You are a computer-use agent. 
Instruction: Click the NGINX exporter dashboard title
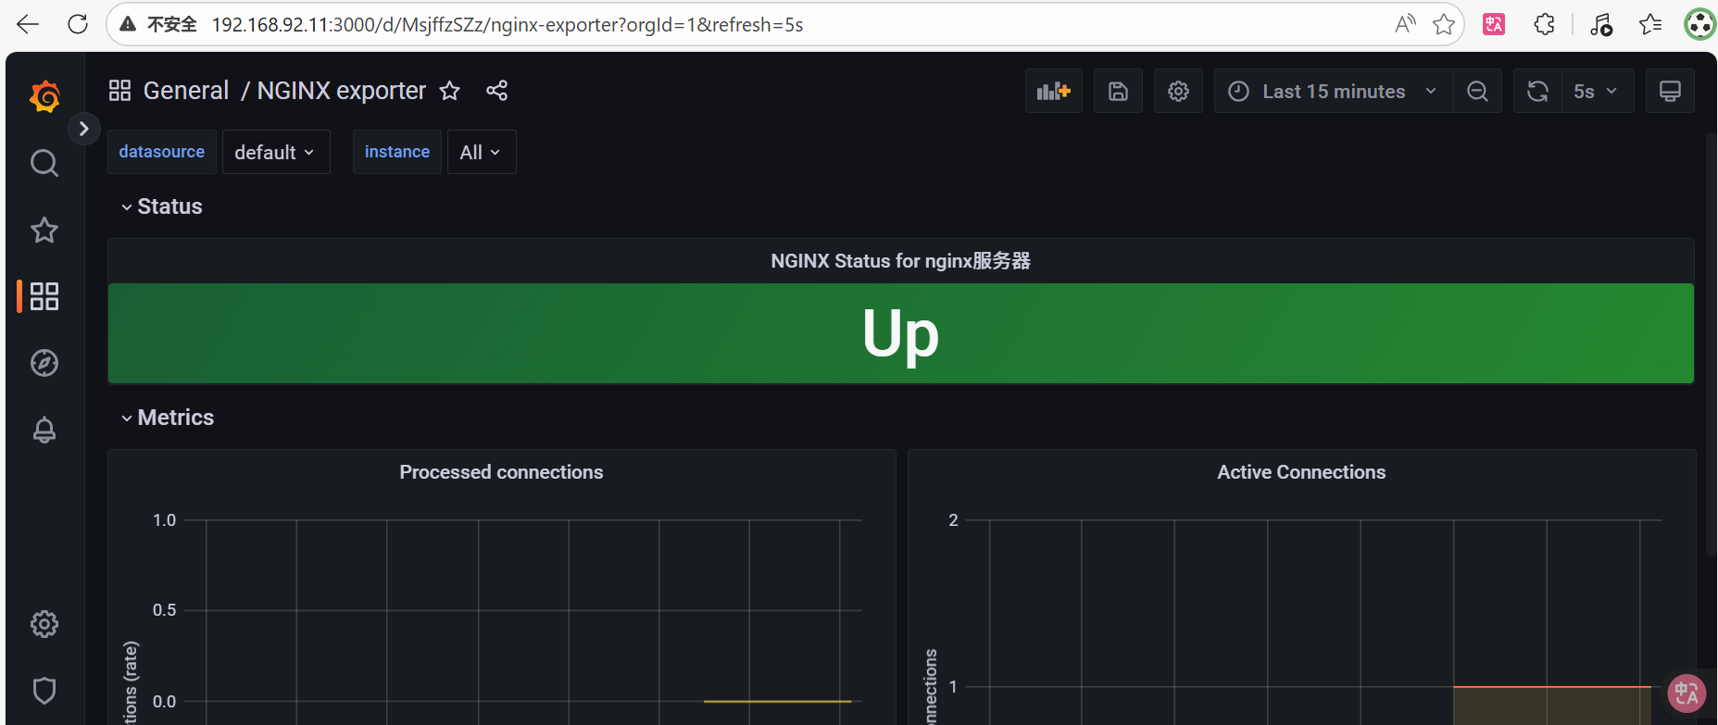pyautogui.click(x=341, y=91)
